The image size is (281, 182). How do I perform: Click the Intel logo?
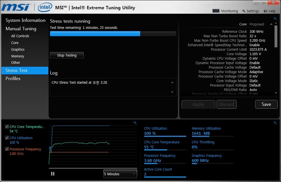[x=45, y=7]
